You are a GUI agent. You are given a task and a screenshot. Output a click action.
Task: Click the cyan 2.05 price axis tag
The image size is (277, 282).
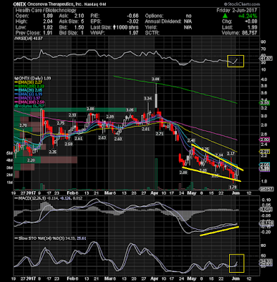265,164
